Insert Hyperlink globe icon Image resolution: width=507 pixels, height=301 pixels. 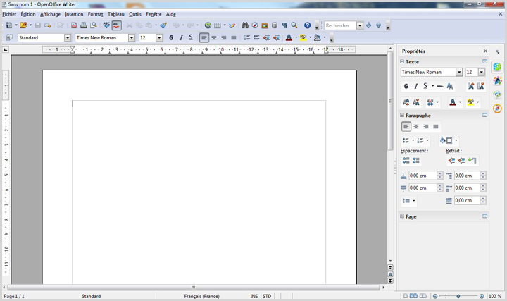click(208, 25)
